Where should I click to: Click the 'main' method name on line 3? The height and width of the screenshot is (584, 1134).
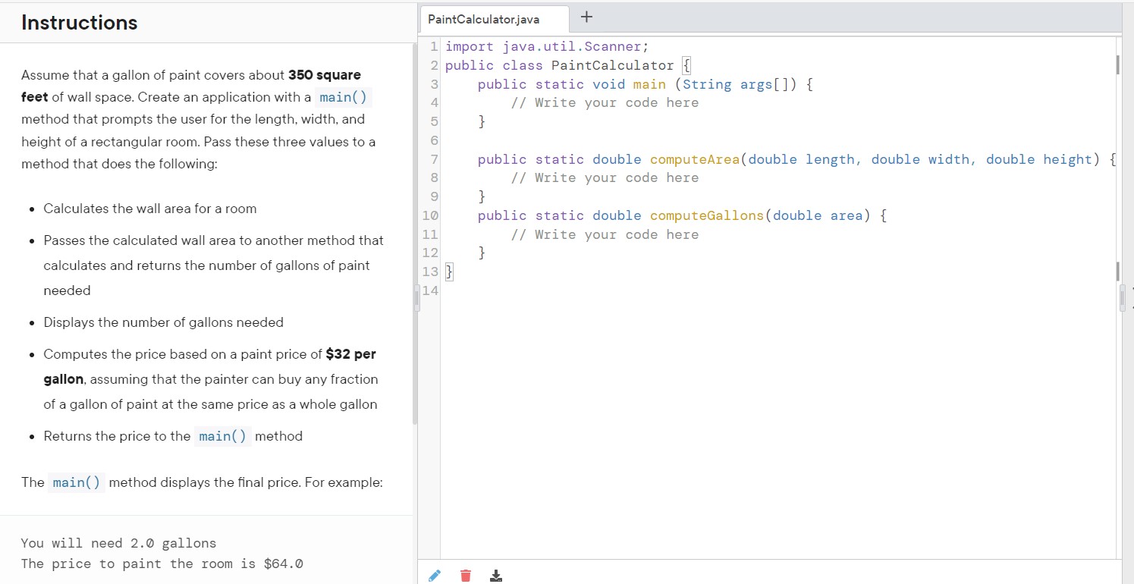pos(649,84)
